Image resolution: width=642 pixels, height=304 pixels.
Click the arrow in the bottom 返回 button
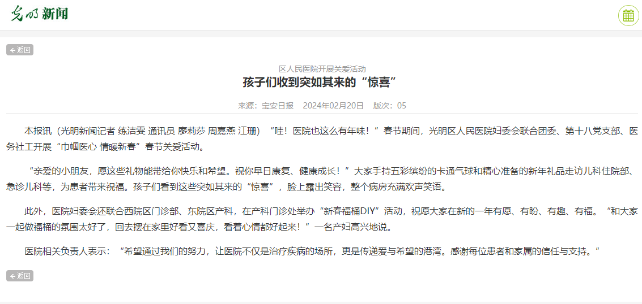(12, 276)
